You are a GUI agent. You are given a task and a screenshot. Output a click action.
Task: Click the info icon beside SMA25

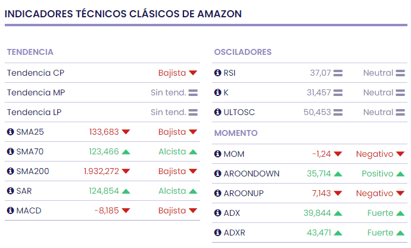(10, 132)
